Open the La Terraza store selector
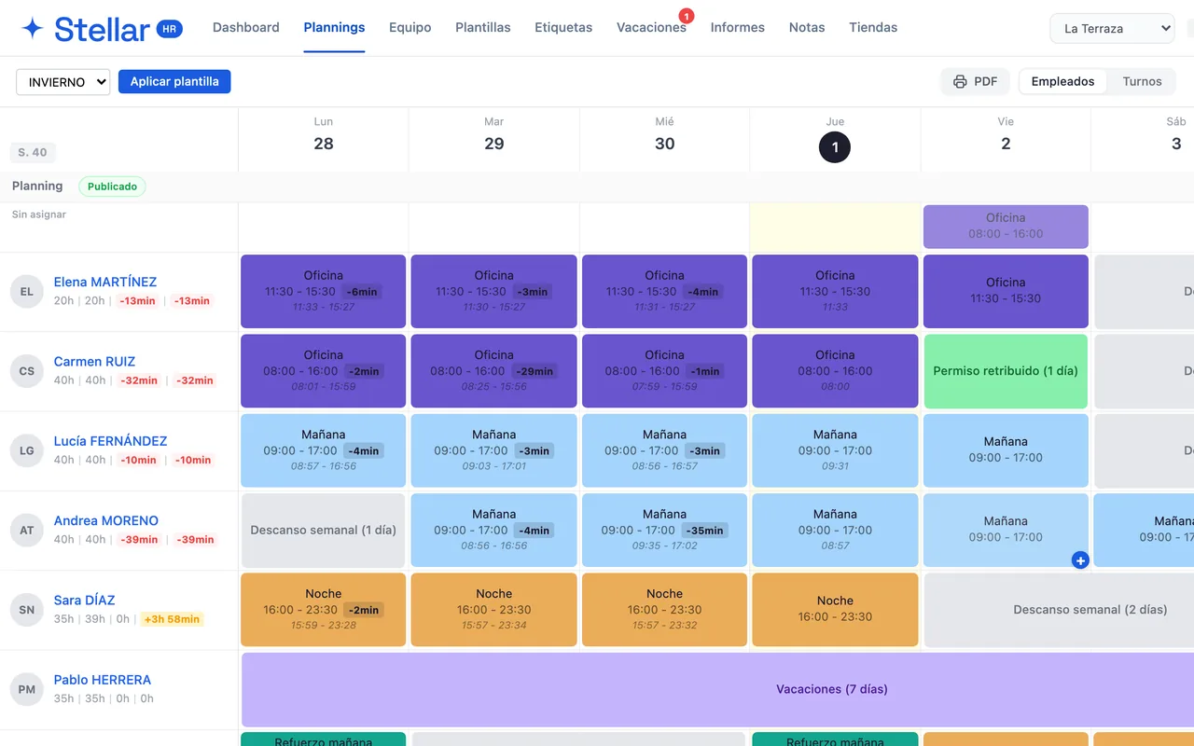 pos(1112,28)
